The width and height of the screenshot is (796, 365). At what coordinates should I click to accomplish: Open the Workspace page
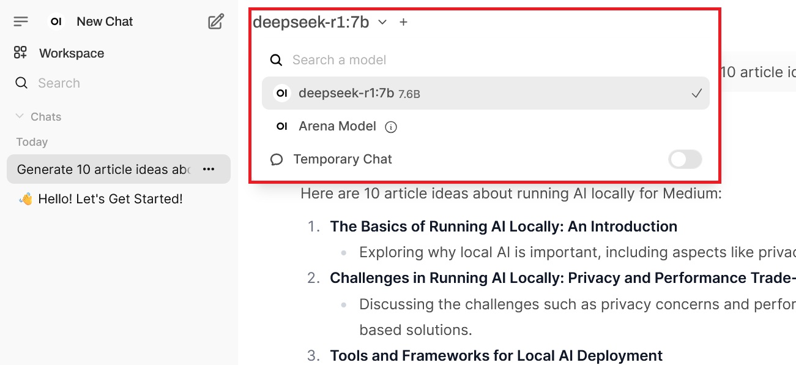point(72,53)
